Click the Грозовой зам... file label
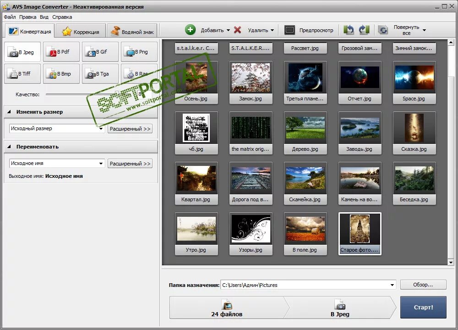Viewport: 458px width, 330px height. click(x=360, y=48)
